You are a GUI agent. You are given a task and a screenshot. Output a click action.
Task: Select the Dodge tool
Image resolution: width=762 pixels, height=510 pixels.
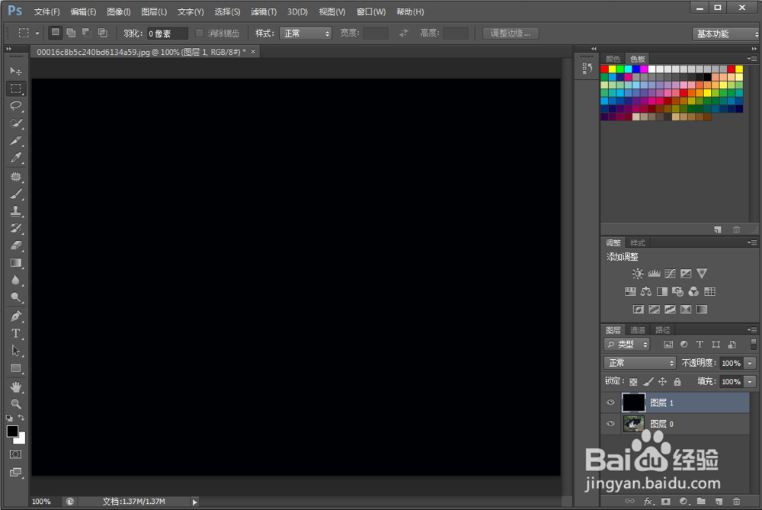click(15, 297)
